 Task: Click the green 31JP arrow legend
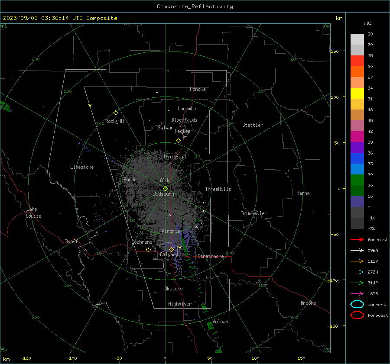click(357, 283)
